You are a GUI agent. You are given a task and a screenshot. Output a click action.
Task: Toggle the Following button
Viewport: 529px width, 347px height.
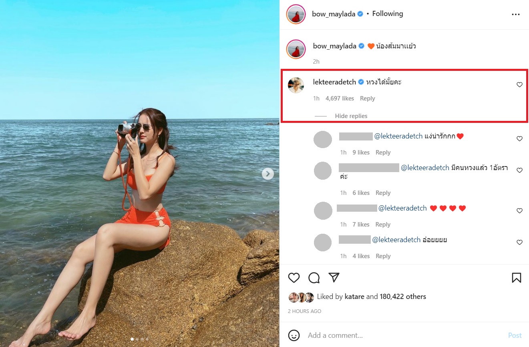387,14
